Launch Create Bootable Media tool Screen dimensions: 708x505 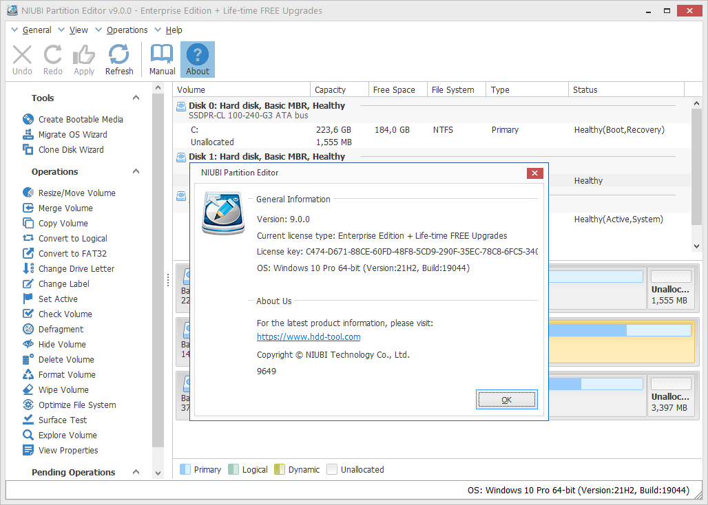73,120
